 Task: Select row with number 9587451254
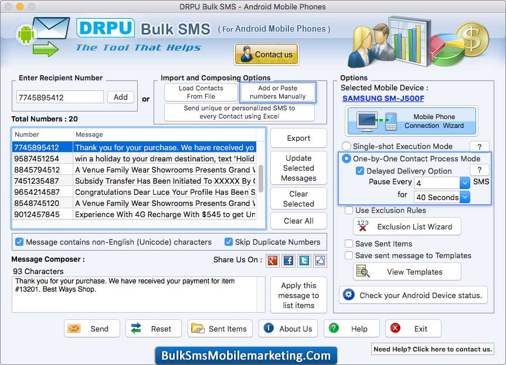[x=135, y=158]
